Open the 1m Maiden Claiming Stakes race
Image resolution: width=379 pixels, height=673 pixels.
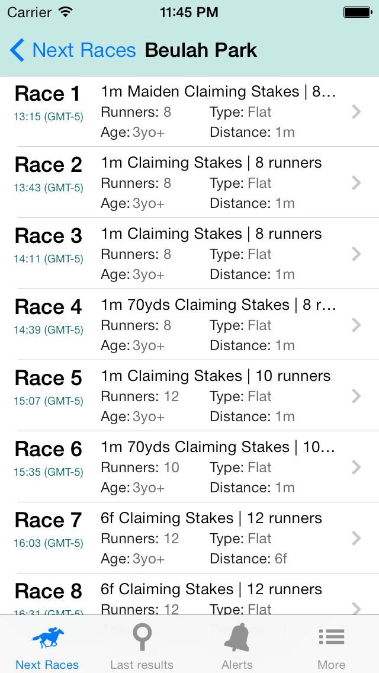tap(219, 92)
